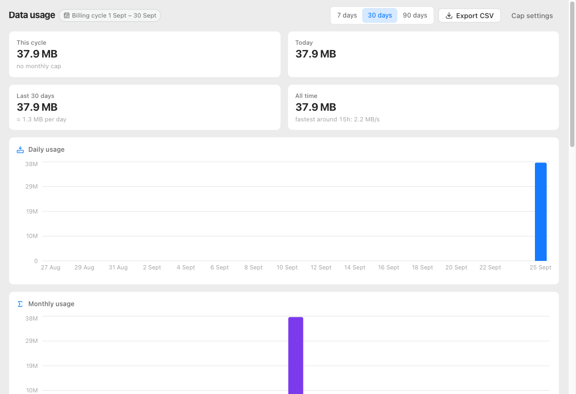Click the All time 37.9 MB value
This screenshot has width=576, height=394.
[x=316, y=107]
